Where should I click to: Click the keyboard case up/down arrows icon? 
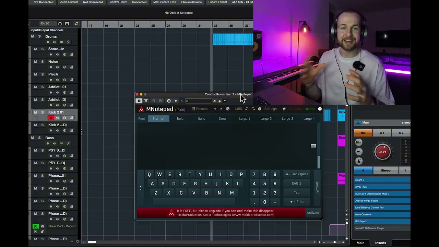[x=140, y=188]
